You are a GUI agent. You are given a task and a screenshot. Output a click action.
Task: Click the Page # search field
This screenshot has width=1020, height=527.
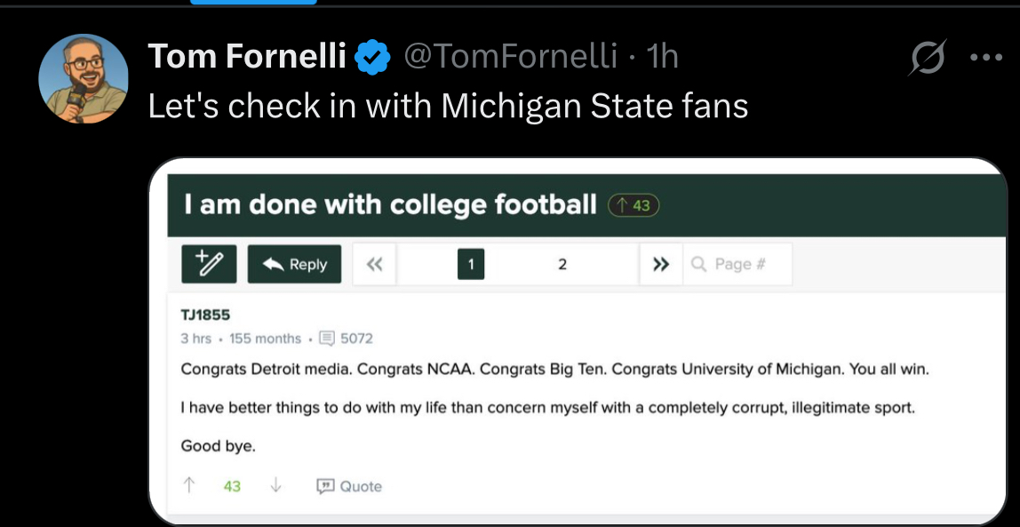click(739, 264)
